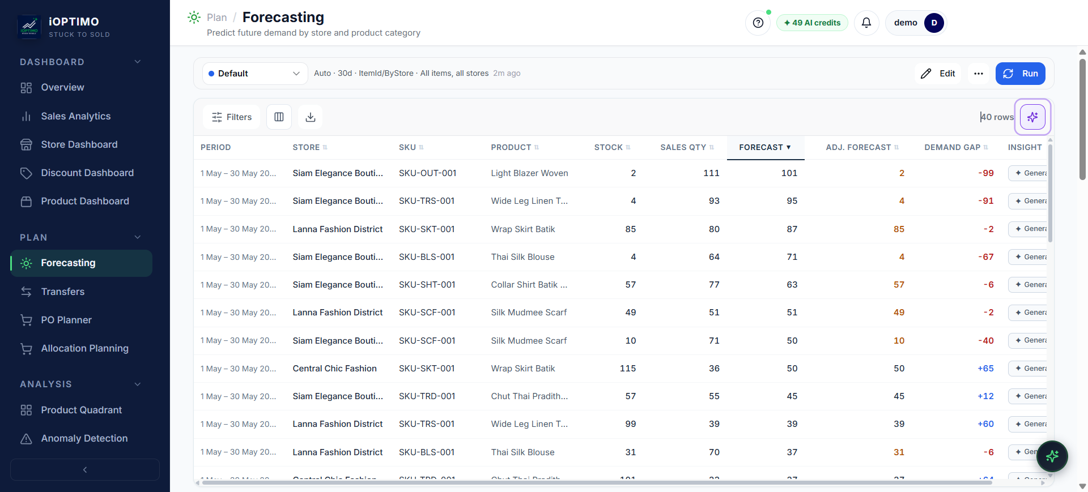
Task: Generate insight for Collar Shirt Batik row
Action: pyautogui.click(x=1028, y=285)
